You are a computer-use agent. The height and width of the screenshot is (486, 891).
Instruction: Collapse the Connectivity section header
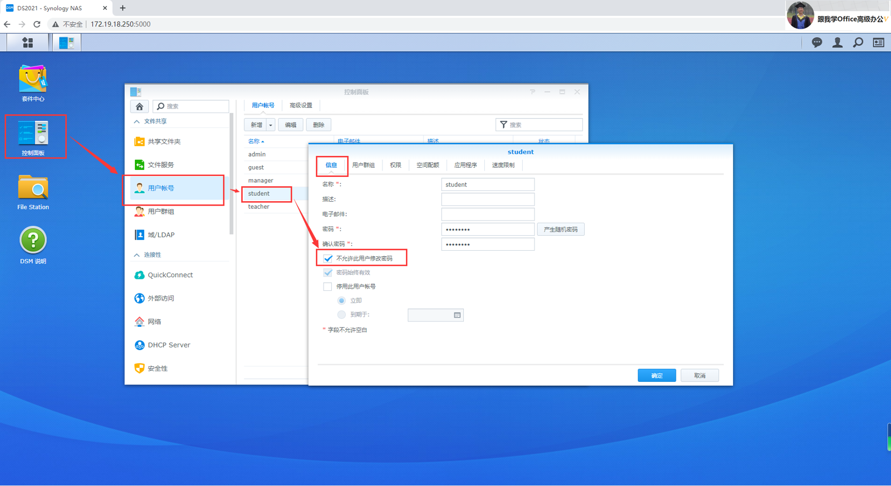pyautogui.click(x=137, y=255)
